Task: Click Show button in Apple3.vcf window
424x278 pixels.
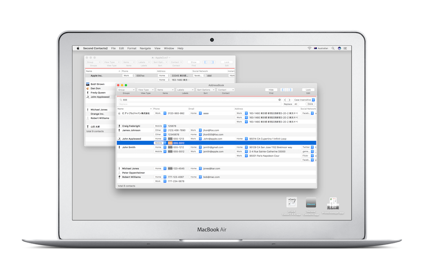Action: (194, 62)
